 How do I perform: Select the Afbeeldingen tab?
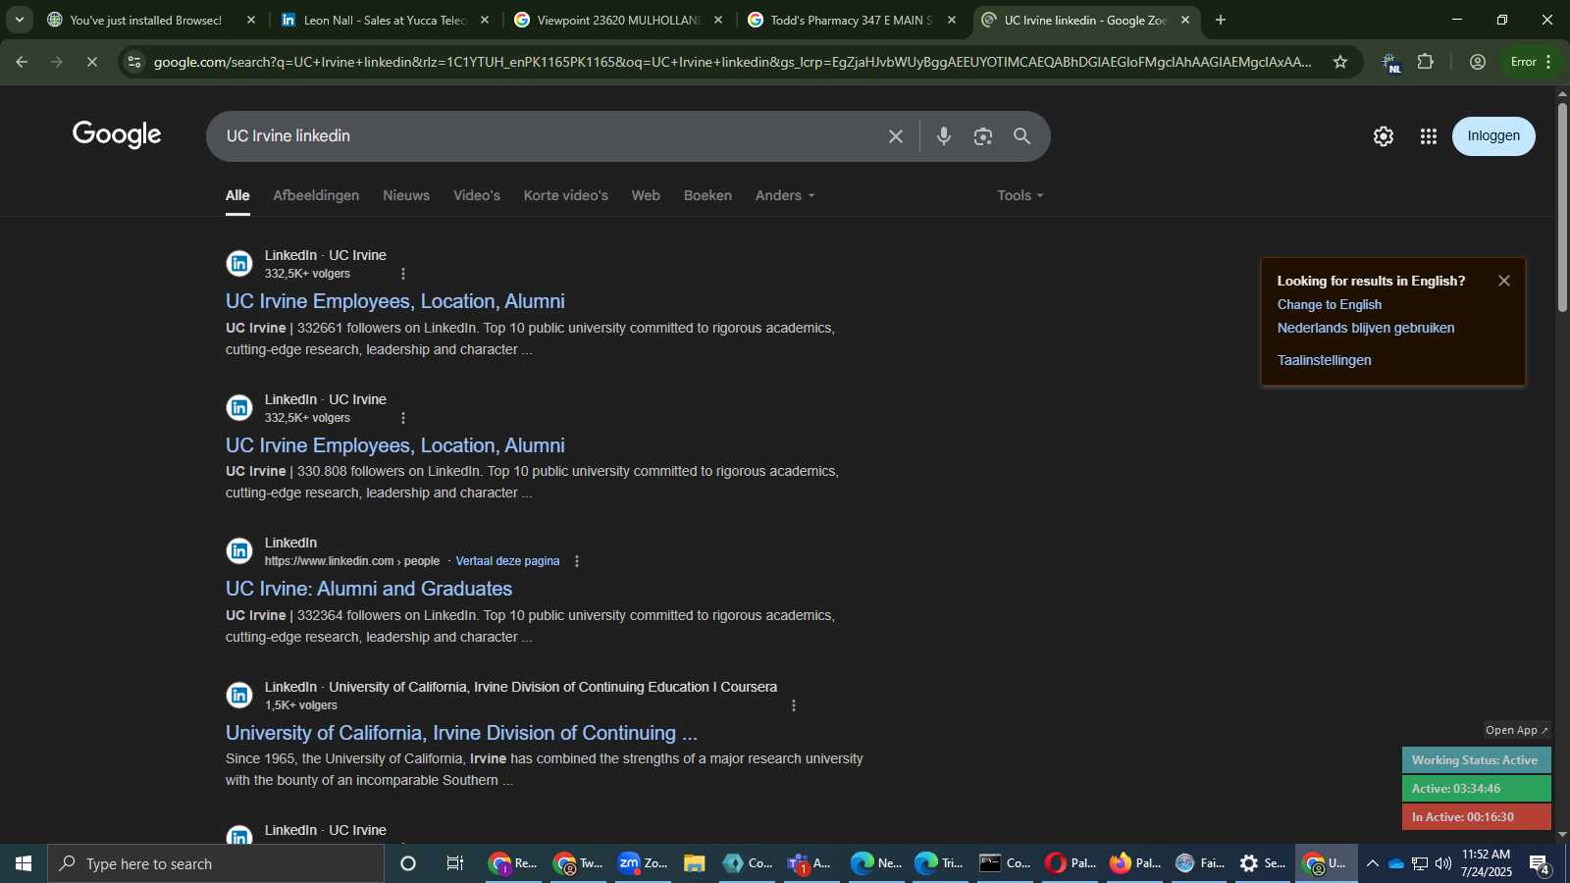316,195
